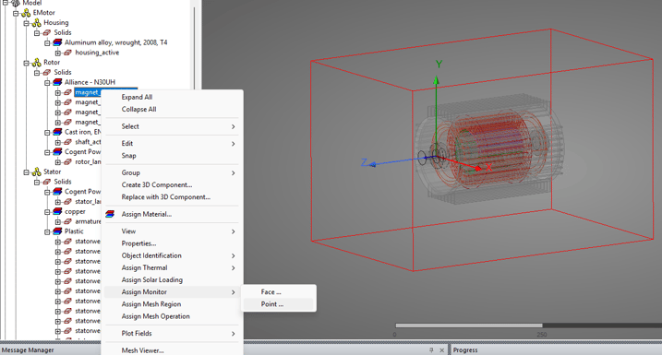Expand the housing_active tree item
The image size is (662, 355).
[x=58, y=53]
